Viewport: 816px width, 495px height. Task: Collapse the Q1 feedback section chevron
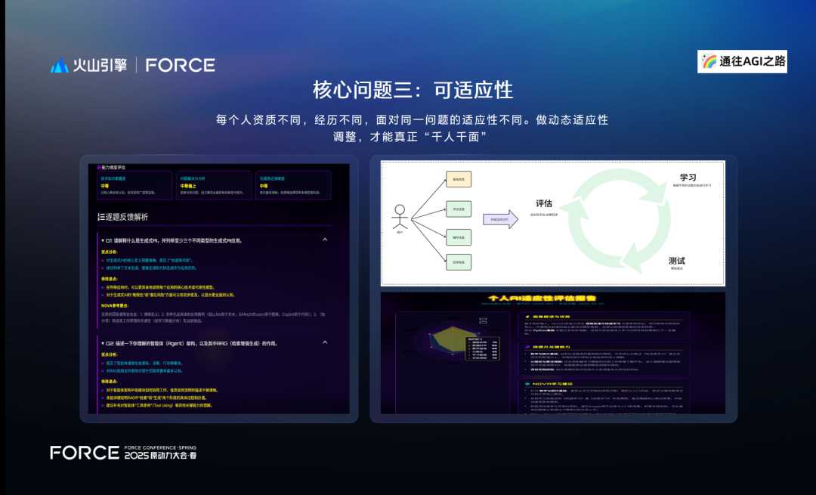coord(325,240)
